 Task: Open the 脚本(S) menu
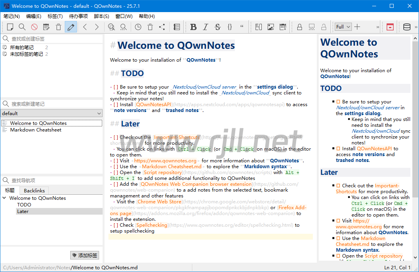101,16
